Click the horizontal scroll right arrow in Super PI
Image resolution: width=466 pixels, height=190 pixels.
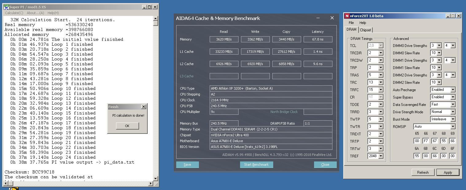pyautogui.click(x=150, y=183)
